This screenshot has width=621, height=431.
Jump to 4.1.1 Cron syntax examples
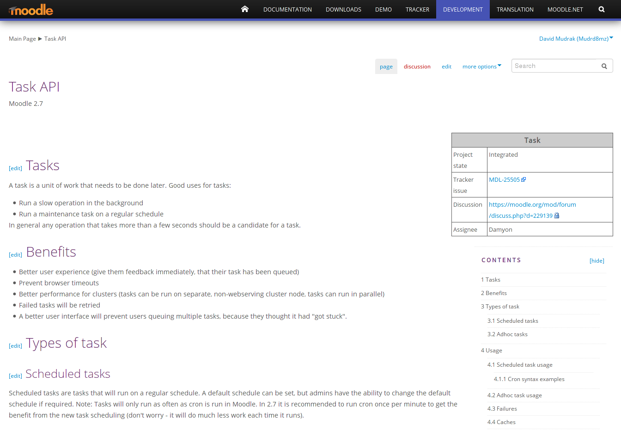[x=529, y=379]
